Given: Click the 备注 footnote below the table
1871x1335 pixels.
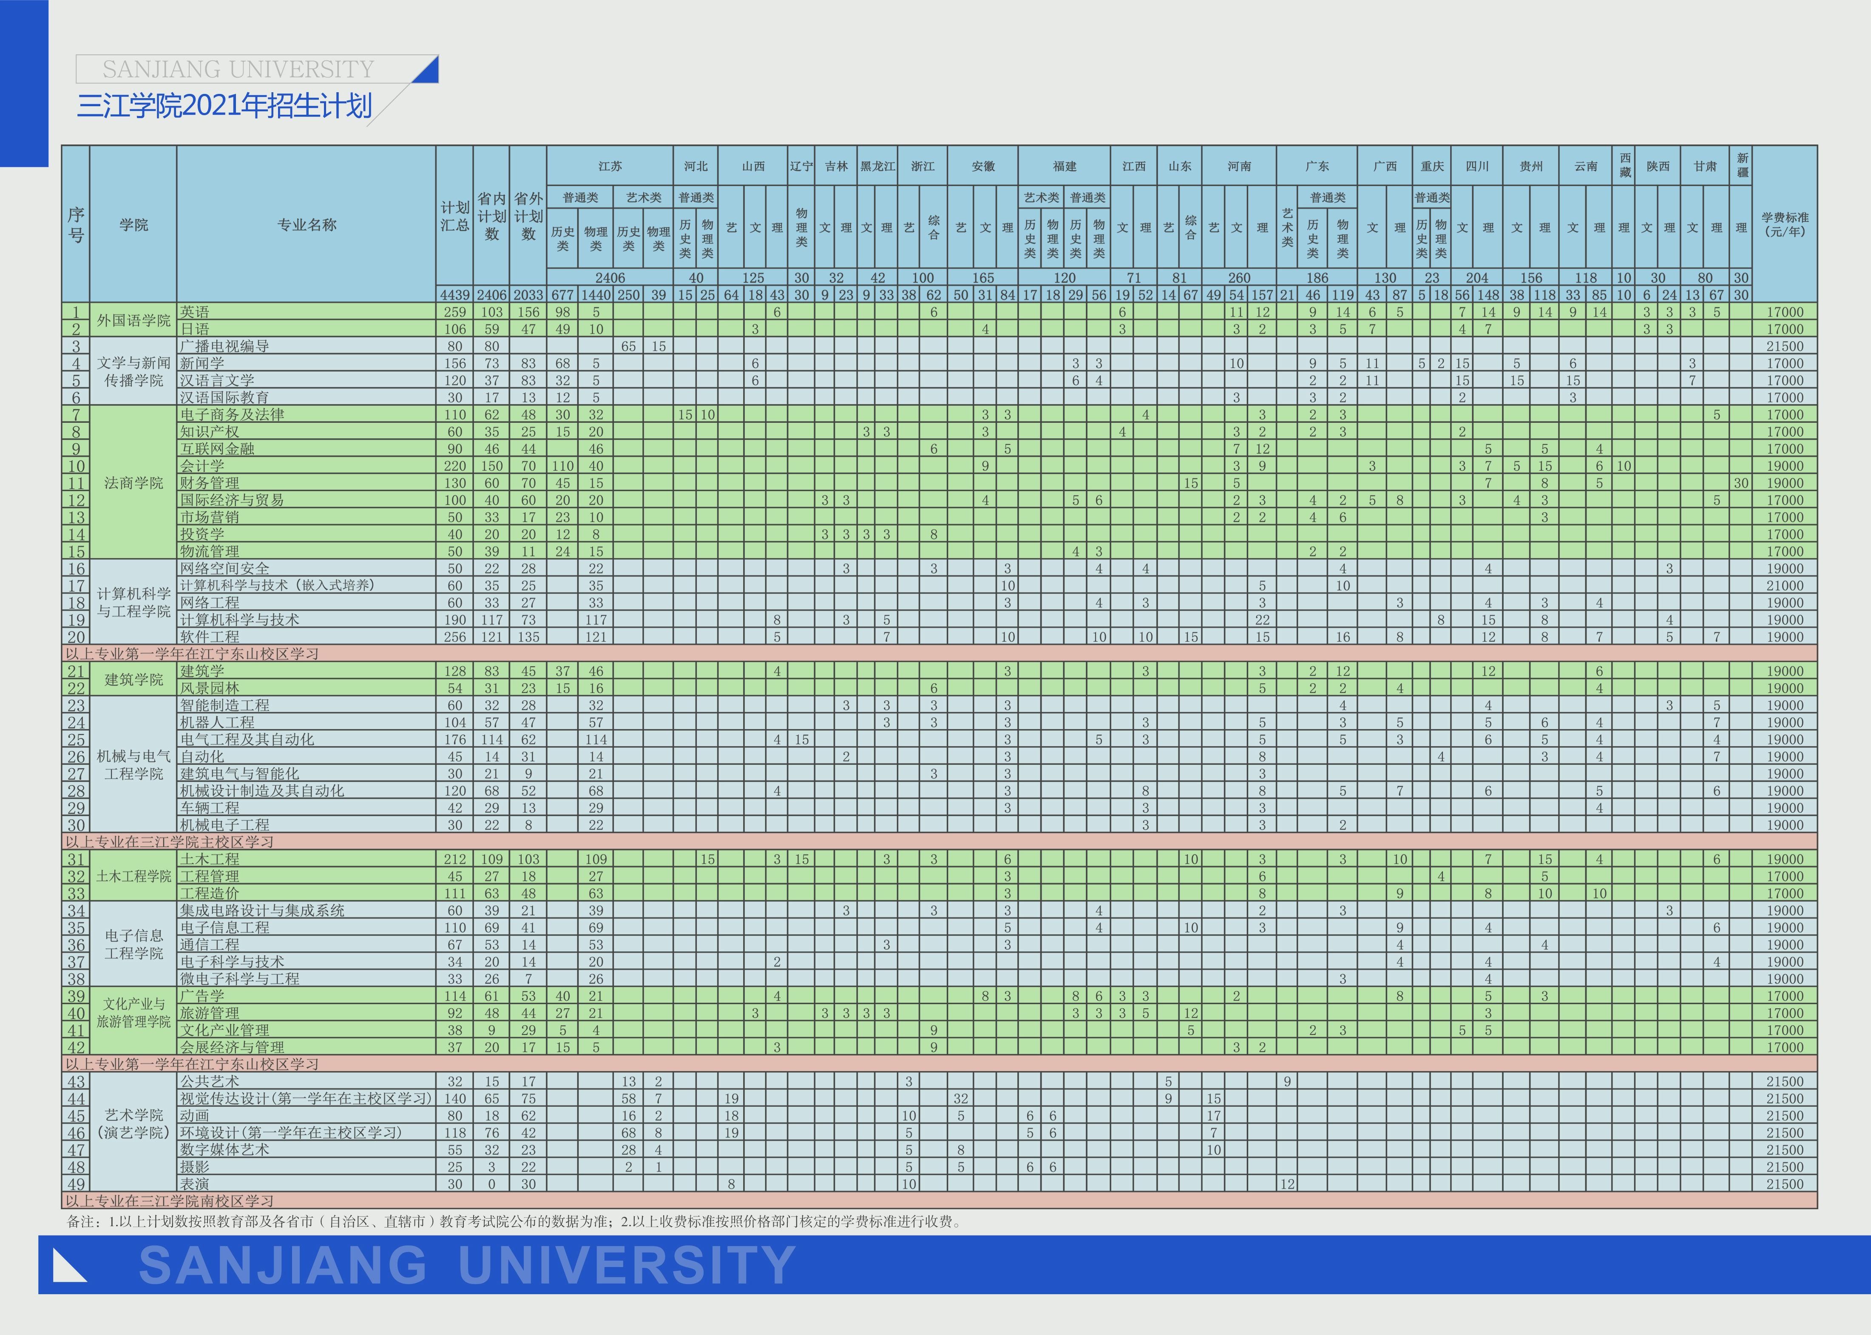Looking at the screenshot, I should [x=514, y=1222].
